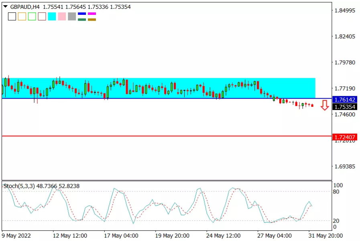Click the gold line legend marker
This screenshot has width=360, height=244.
[x=92, y=20]
